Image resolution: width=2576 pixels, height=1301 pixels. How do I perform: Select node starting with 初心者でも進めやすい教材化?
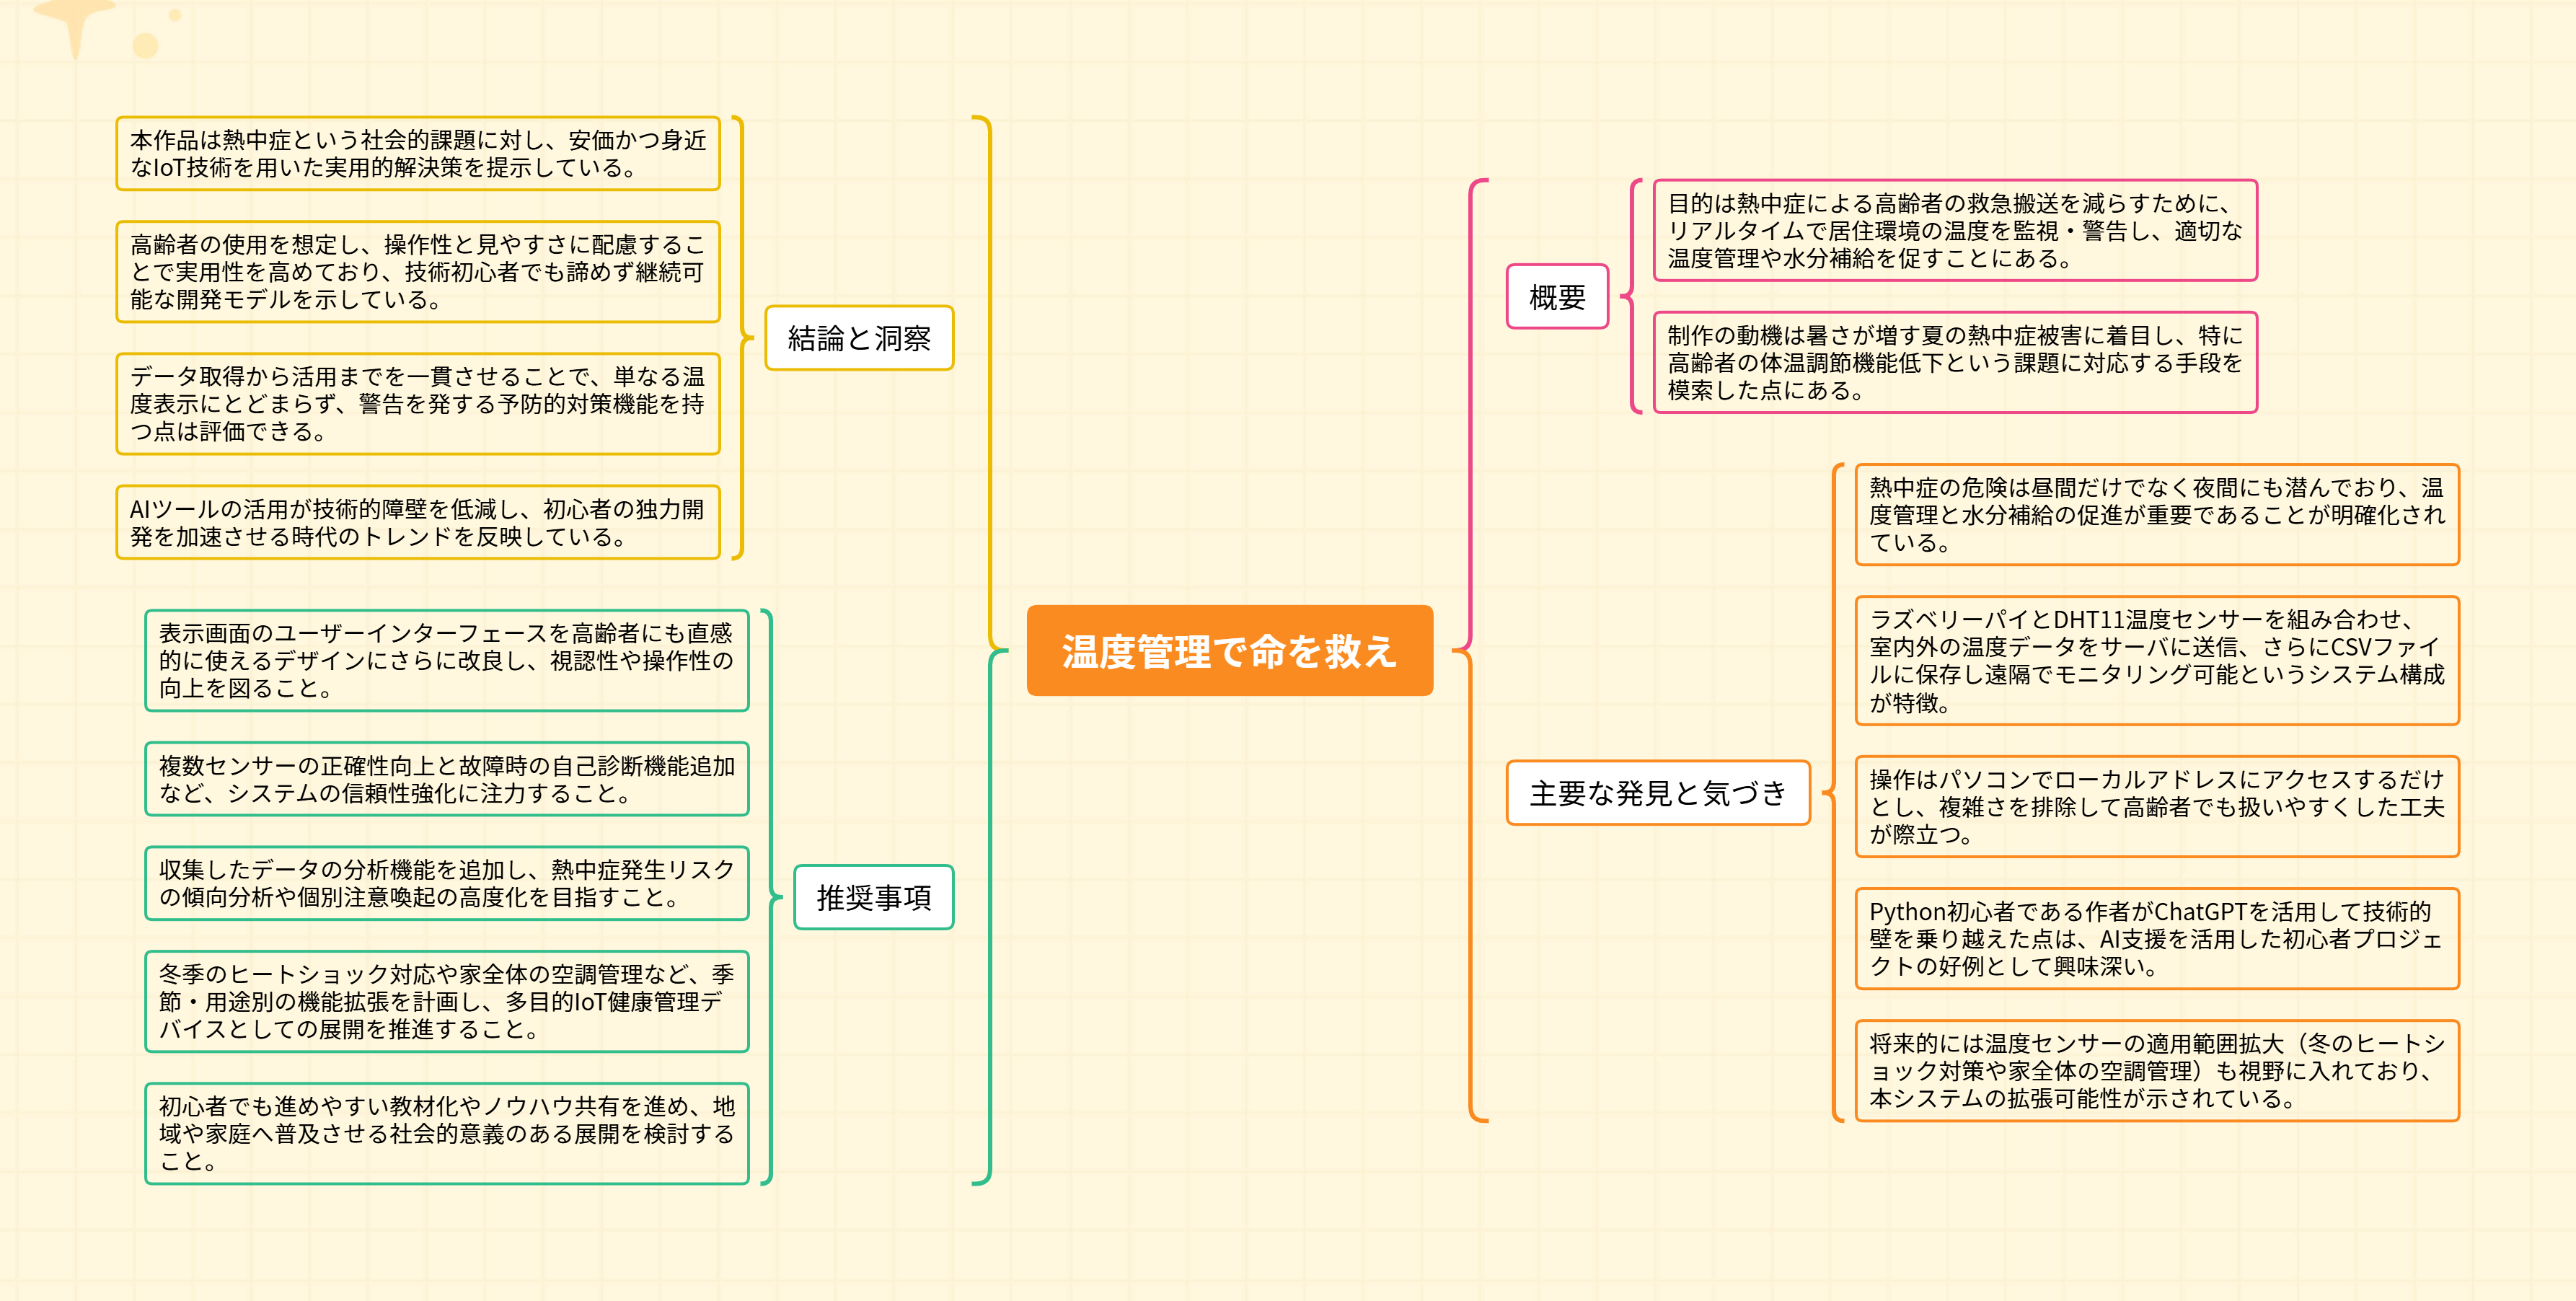pyautogui.click(x=446, y=1133)
